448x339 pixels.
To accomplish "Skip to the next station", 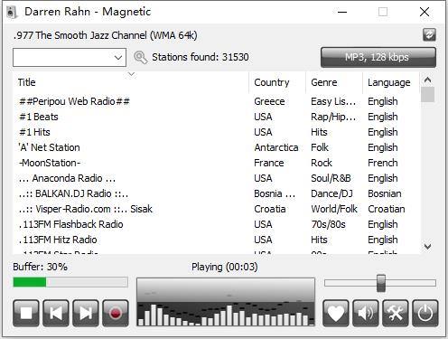I will [x=86, y=313].
